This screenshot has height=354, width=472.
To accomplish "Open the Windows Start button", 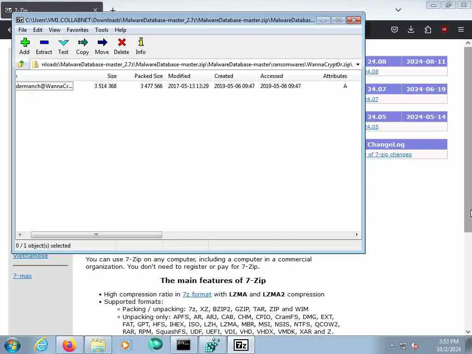I will pyautogui.click(x=12, y=345).
